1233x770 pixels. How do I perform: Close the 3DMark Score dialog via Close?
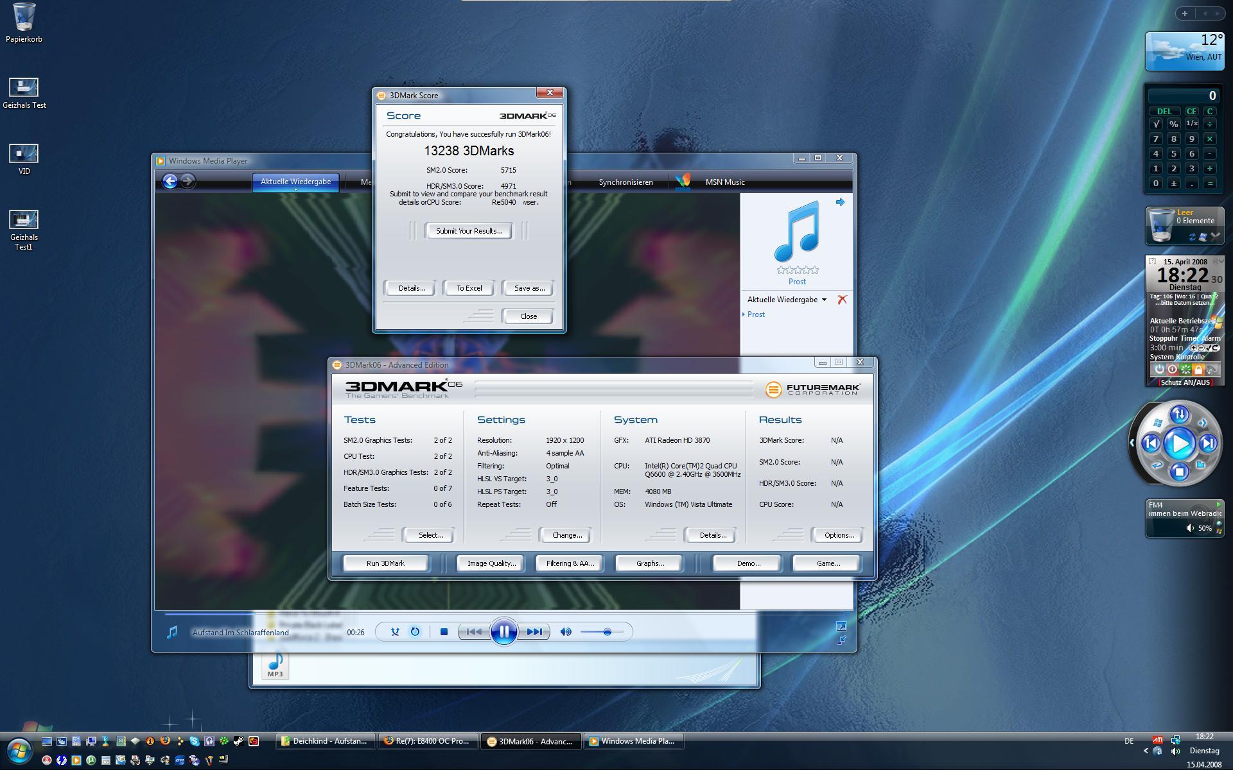pos(529,316)
